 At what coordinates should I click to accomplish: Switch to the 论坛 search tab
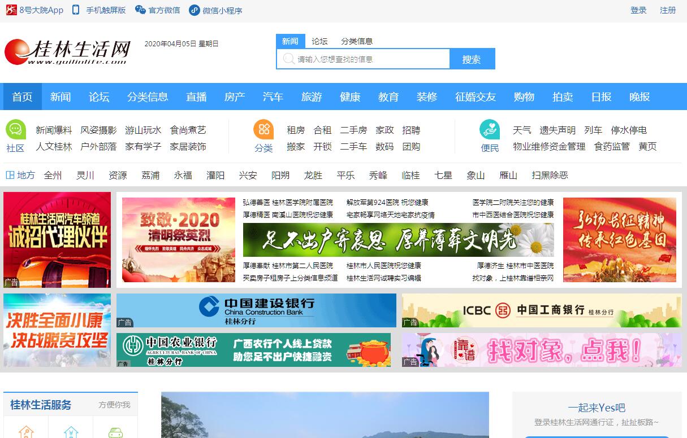[x=319, y=41]
